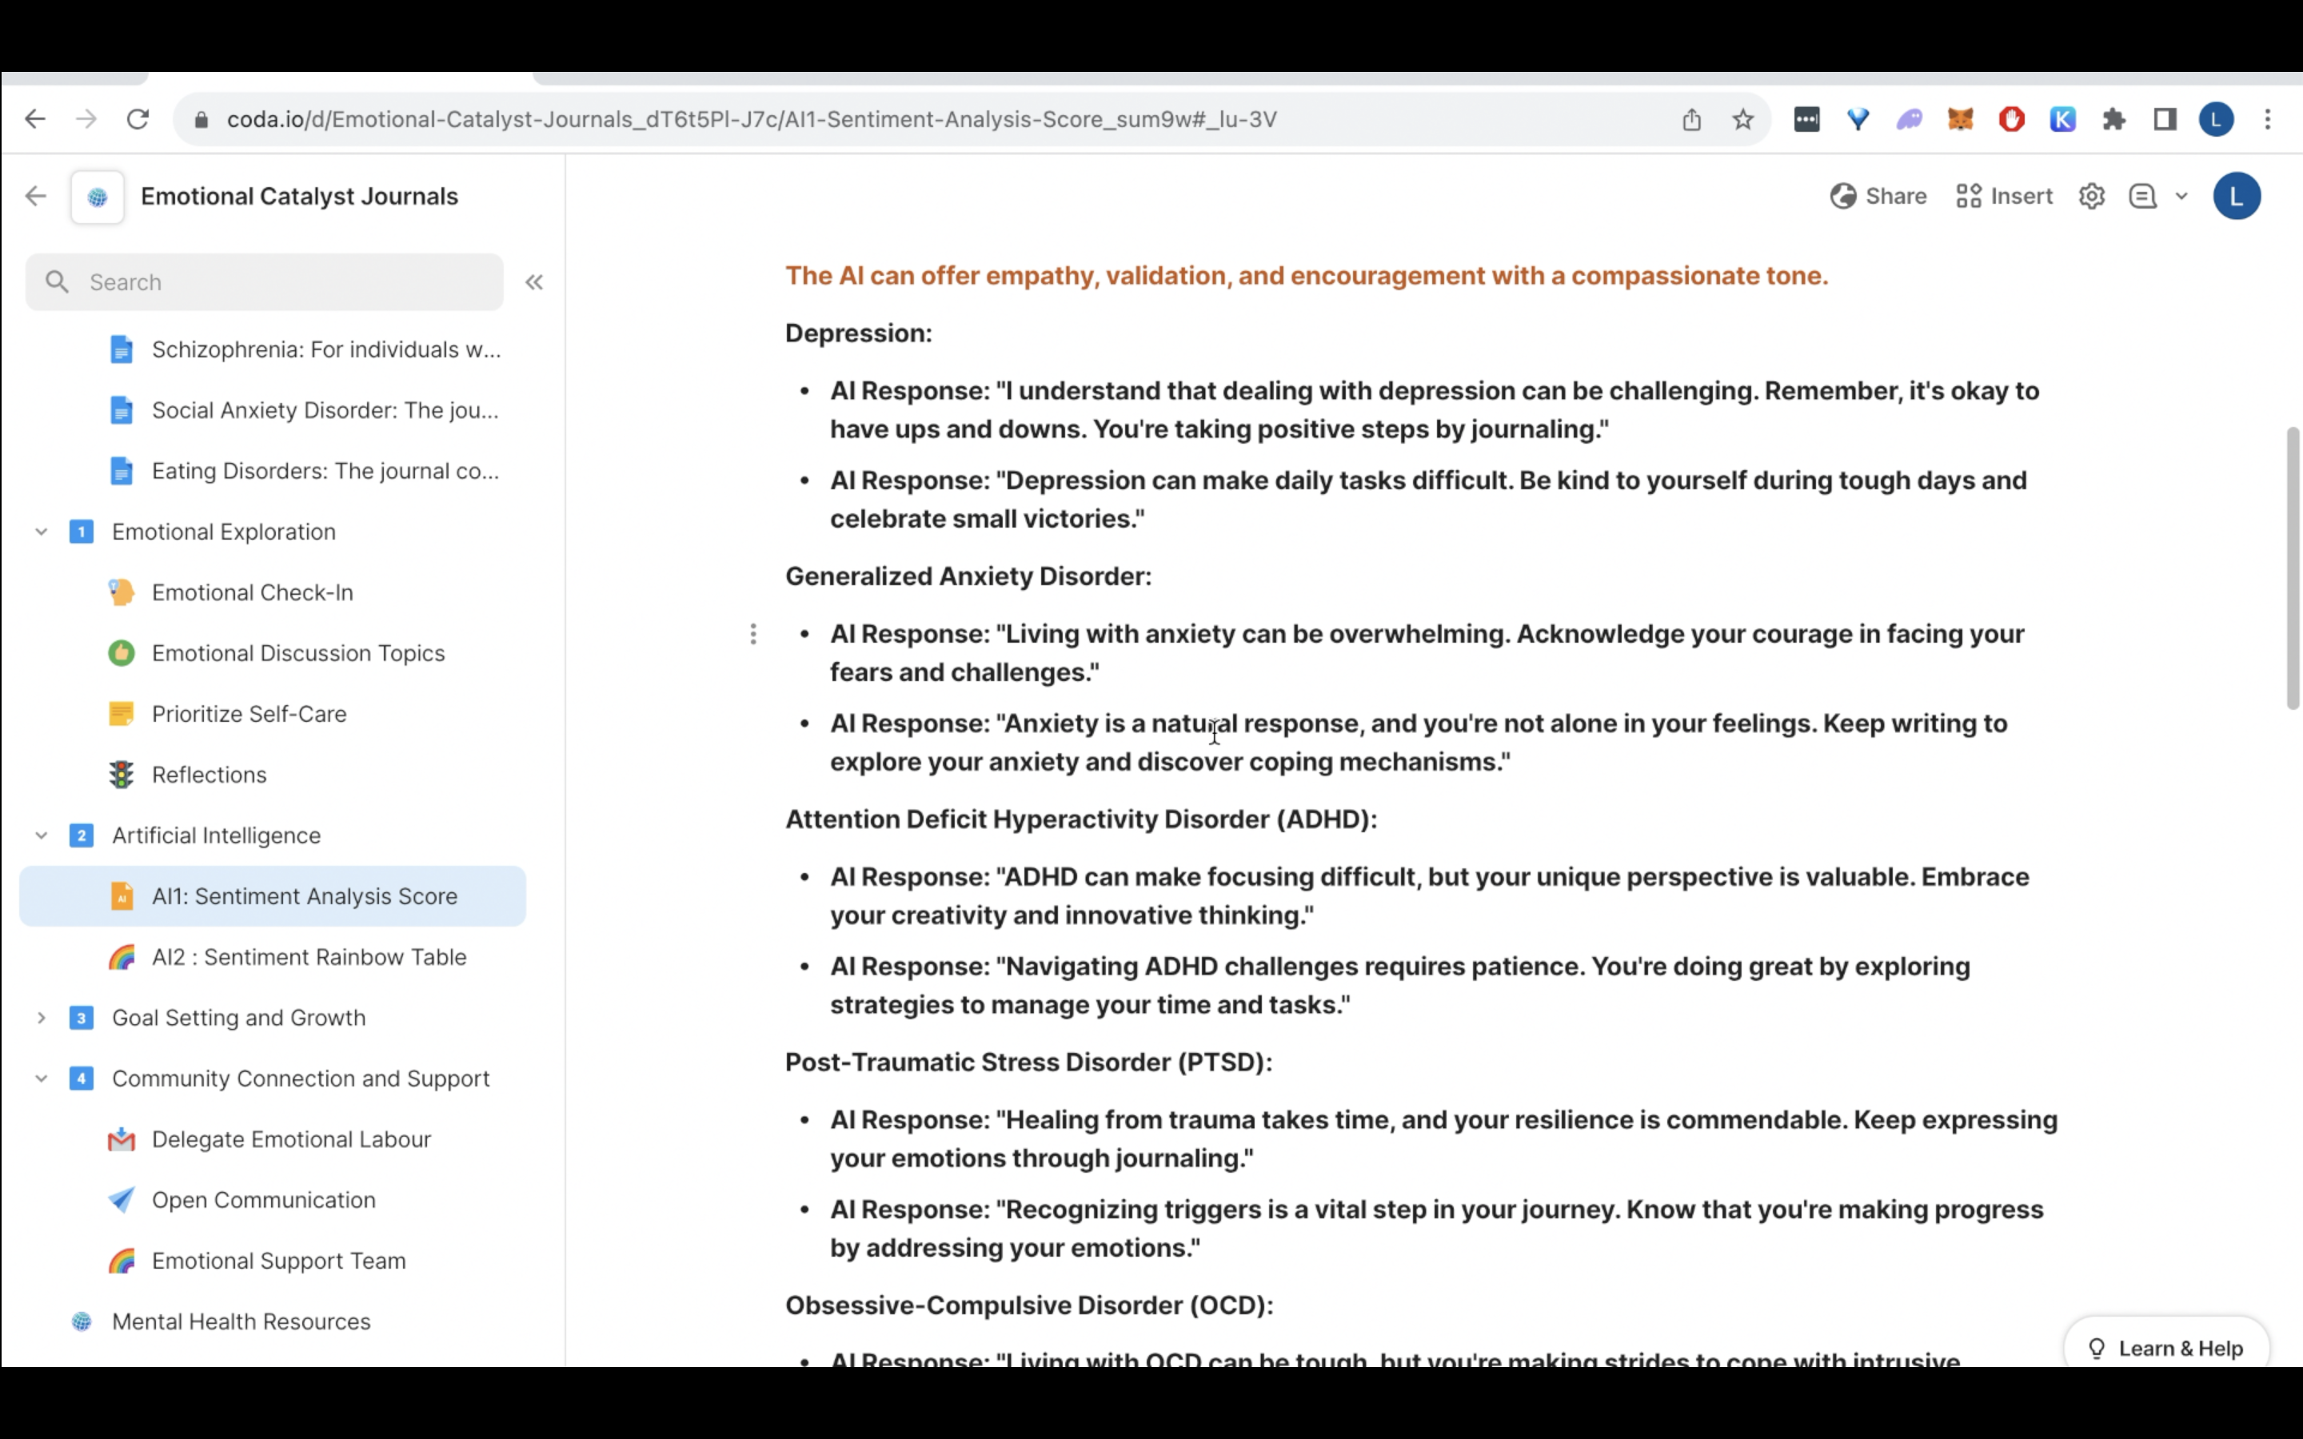Open doc settings gear icon
2303x1439 pixels.
click(2091, 196)
